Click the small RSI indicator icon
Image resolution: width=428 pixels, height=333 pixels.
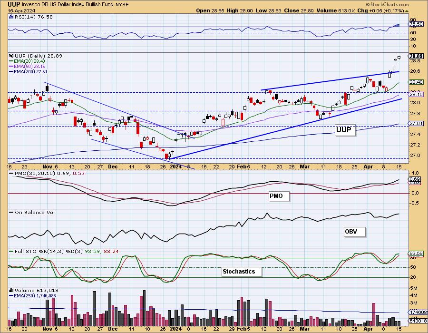click(11, 17)
